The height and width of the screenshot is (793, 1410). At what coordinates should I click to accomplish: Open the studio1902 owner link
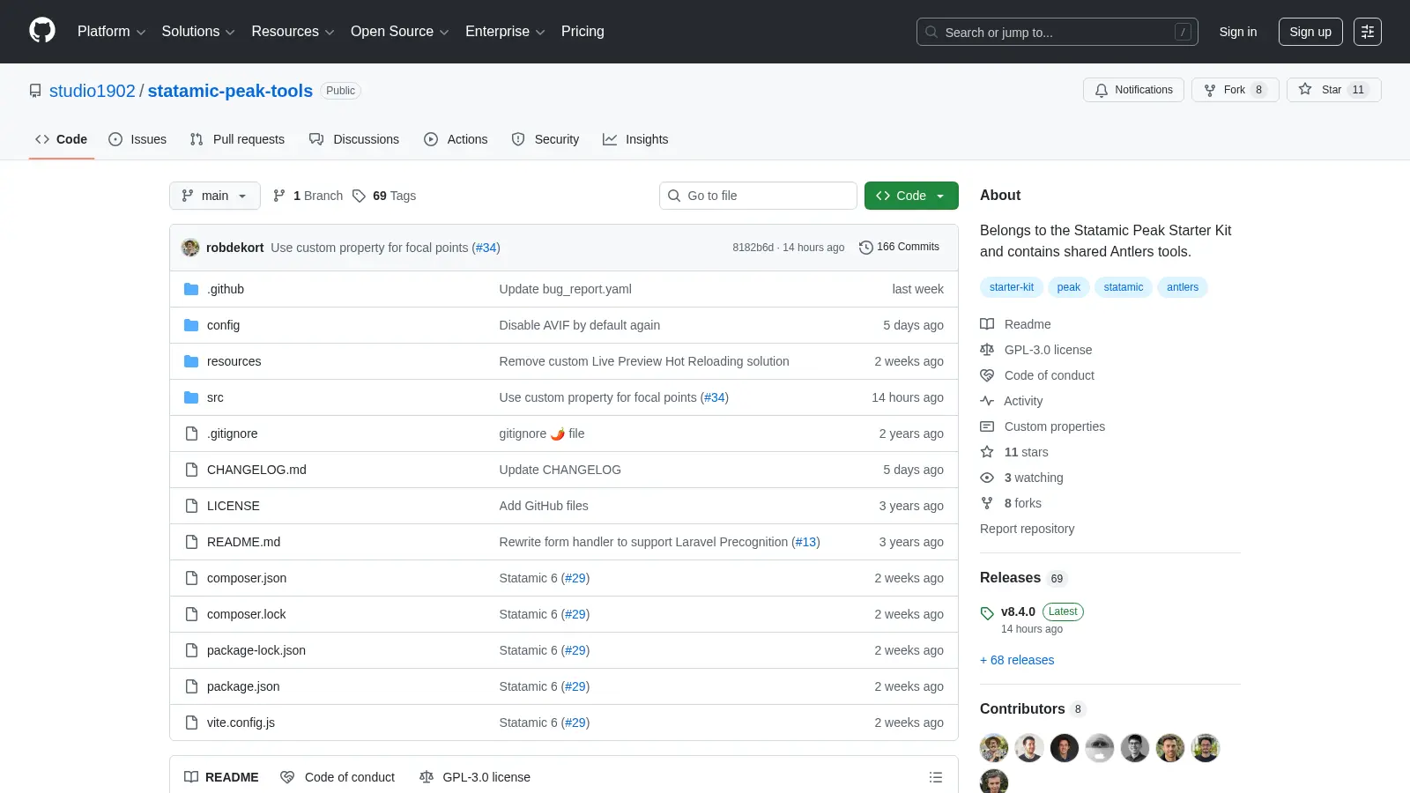(93, 91)
